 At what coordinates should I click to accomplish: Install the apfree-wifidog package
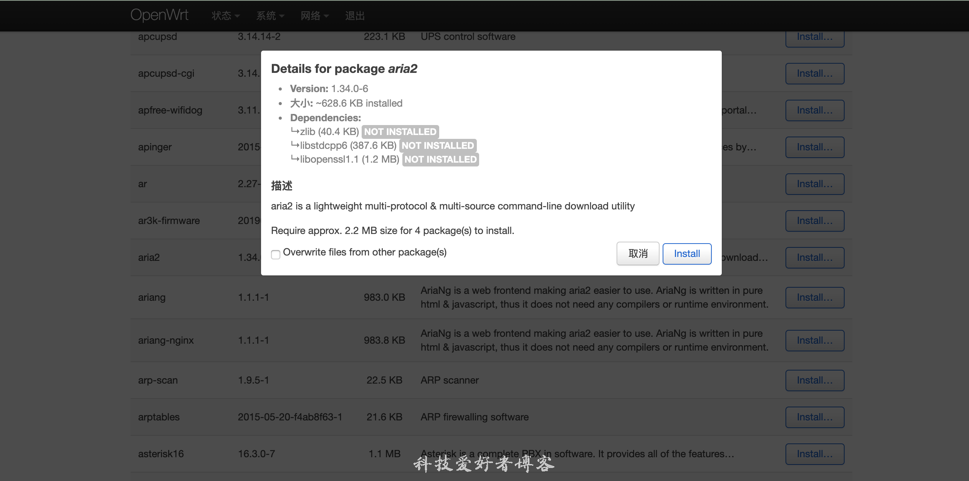pyautogui.click(x=815, y=110)
